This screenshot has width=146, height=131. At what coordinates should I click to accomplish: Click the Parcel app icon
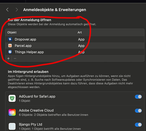point(10,46)
